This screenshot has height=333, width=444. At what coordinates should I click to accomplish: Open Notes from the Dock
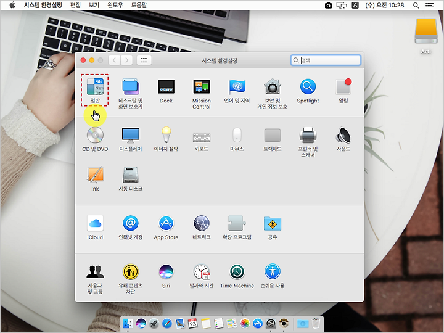coord(206,323)
